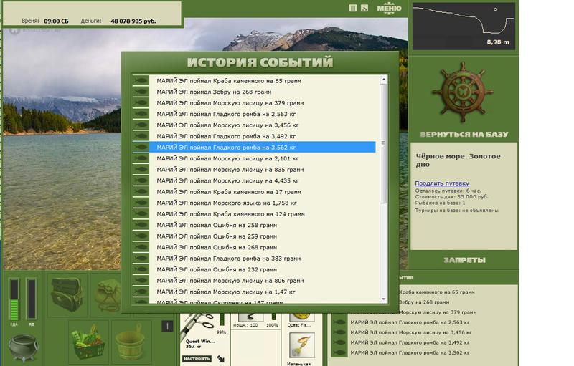Image resolution: width=574 pixels, height=366 pixels.
Task: Click the S icon next to pause
Action: coord(364,8)
